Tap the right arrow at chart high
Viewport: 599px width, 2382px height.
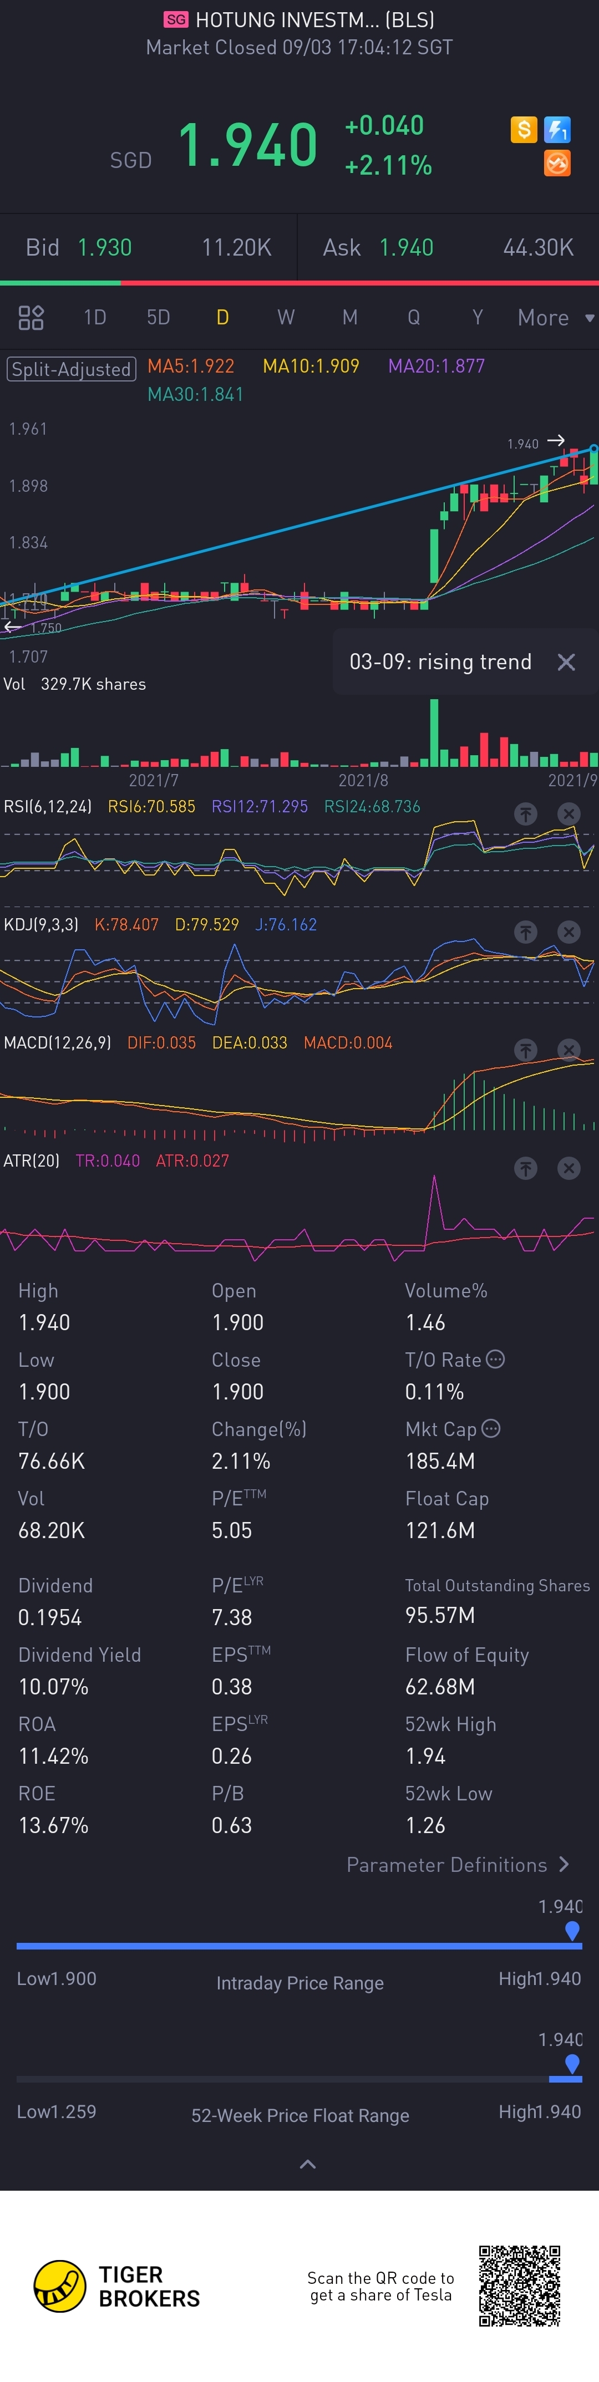tap(556, 440)
